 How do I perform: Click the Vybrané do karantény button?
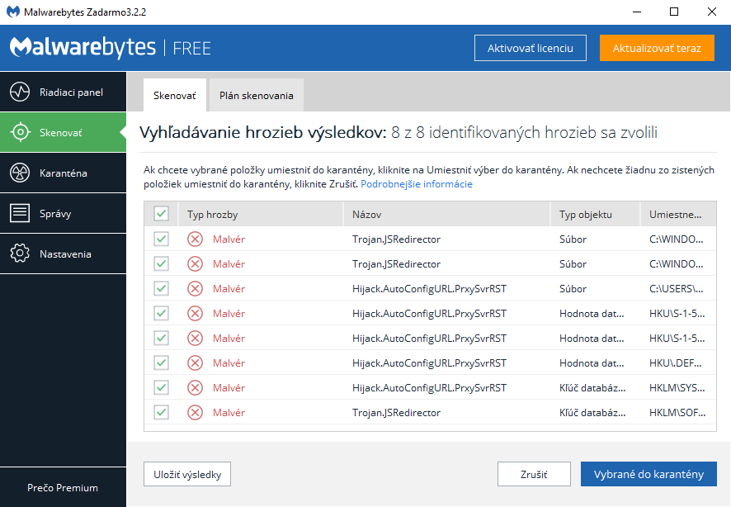[648, 474]
